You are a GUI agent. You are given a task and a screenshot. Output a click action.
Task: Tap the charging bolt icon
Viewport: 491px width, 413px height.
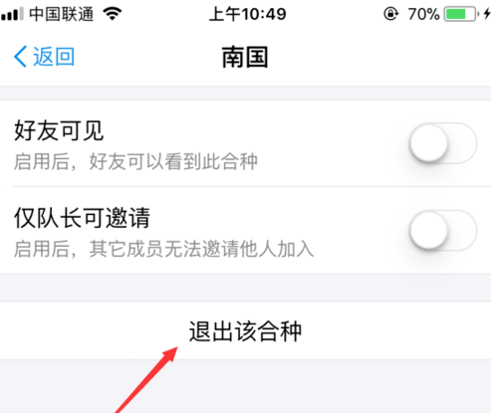click(487, 14)
